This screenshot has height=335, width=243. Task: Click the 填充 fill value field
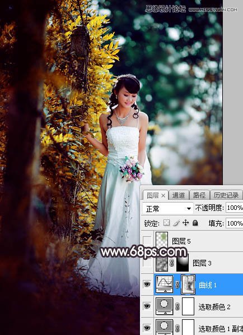point(234,223)
